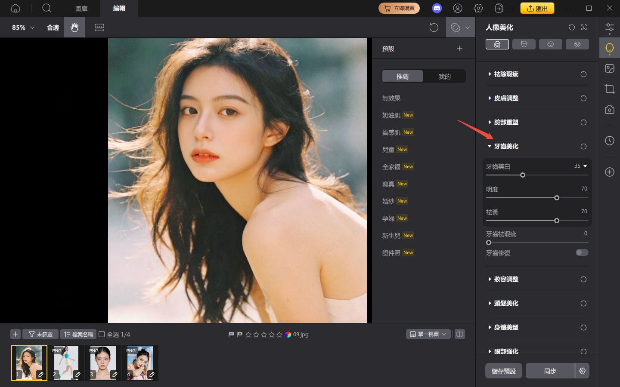
Task: Check the 全選 checkbox
Action: click(102, 334)
